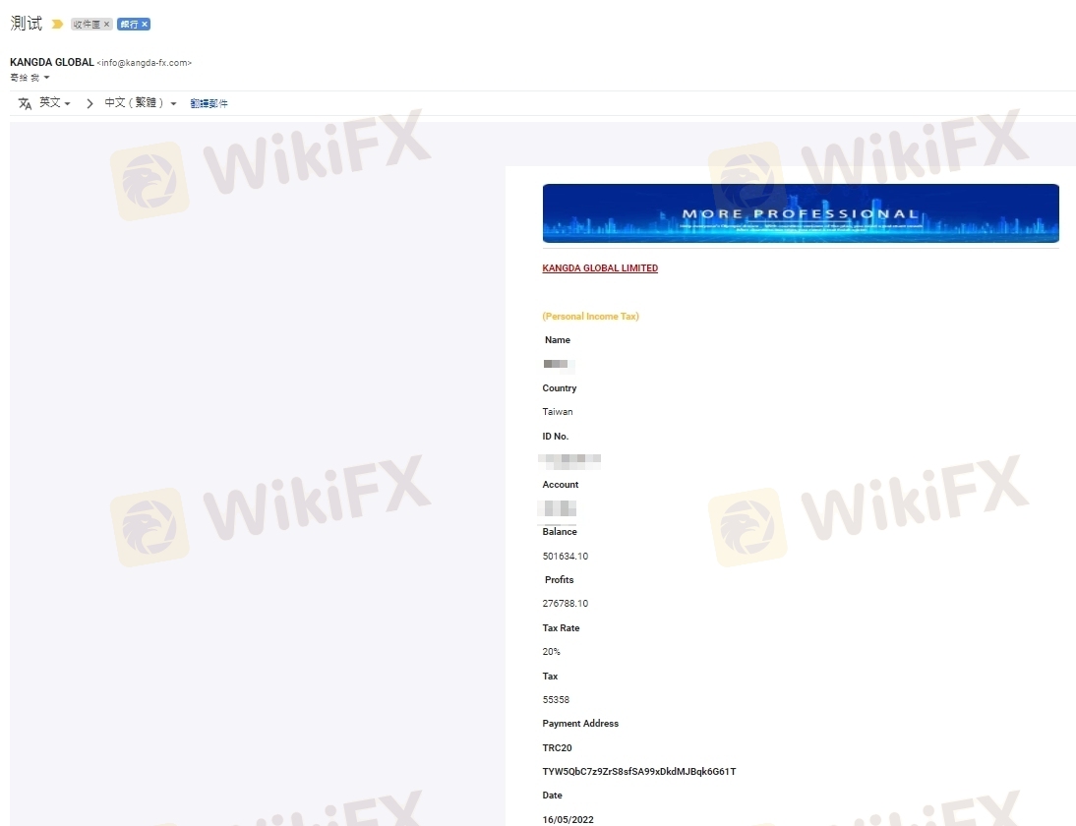
Task: Click the translate icon in the translation bar
Action: pos(25,103)
